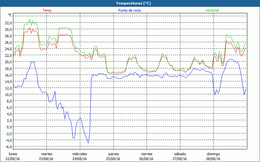
Task: Select the 'jueves' day label
Action: click(x=113, y=154)
